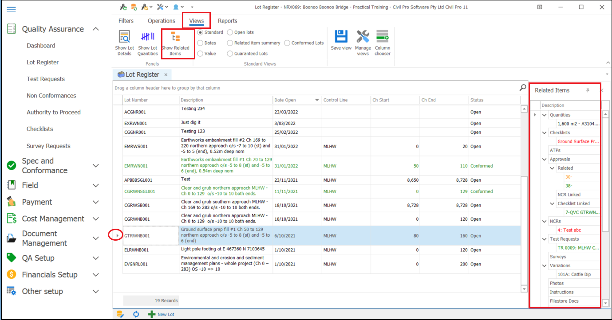The image size is (612, 320).
Task: Click Lot Number column header
Action: coord(151,100)
